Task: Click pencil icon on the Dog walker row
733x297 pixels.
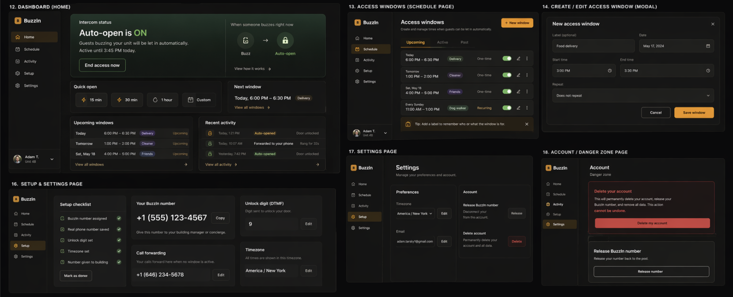Action: (x=518, y=108)
